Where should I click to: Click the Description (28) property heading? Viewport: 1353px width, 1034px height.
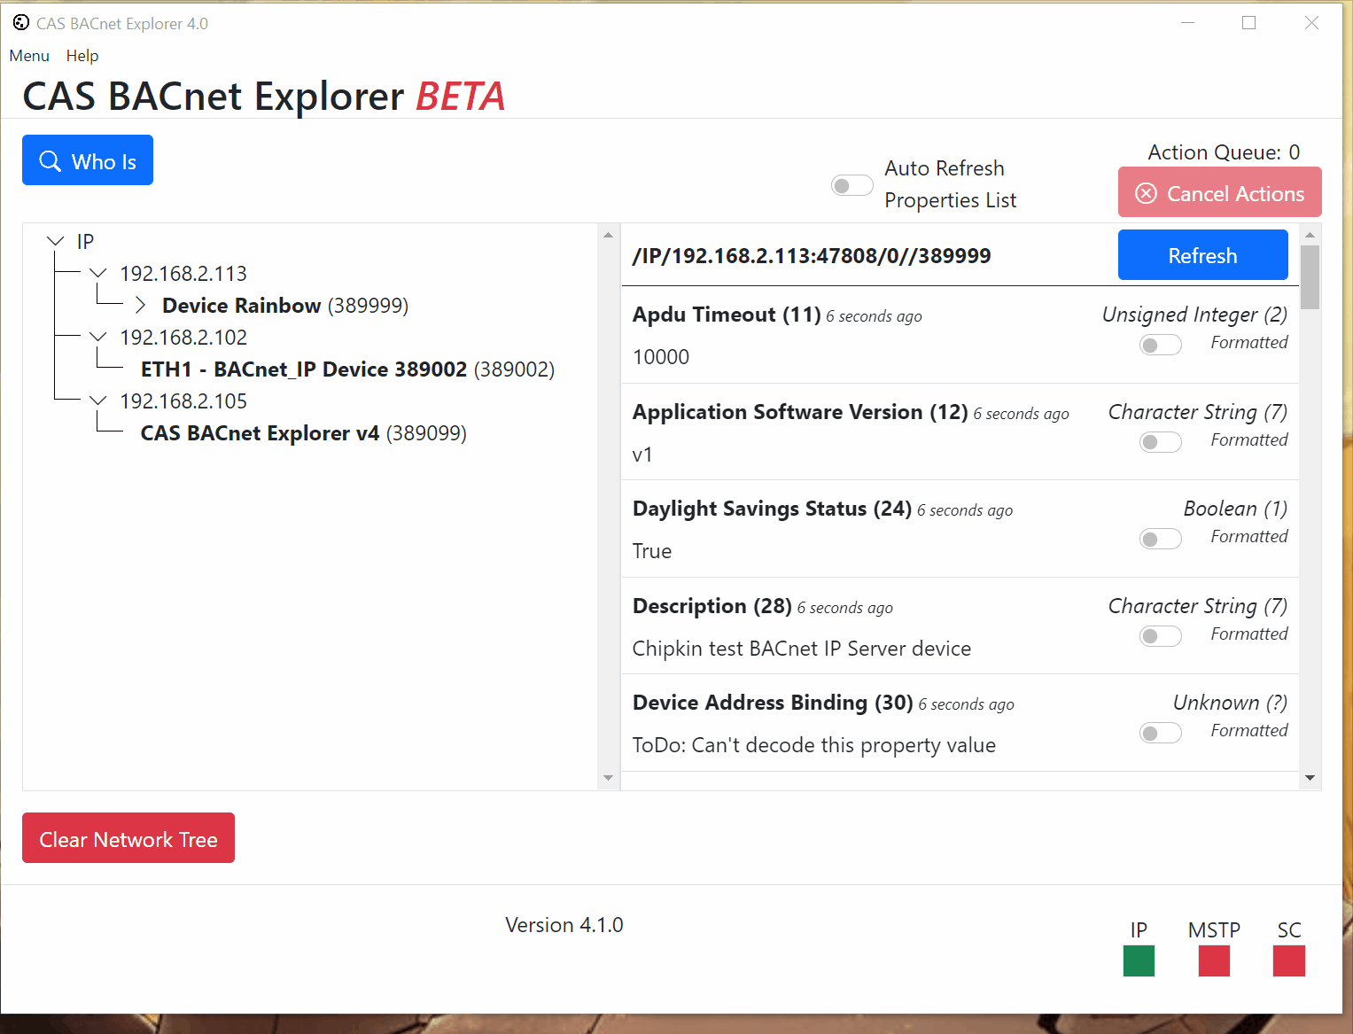(712, 606)
